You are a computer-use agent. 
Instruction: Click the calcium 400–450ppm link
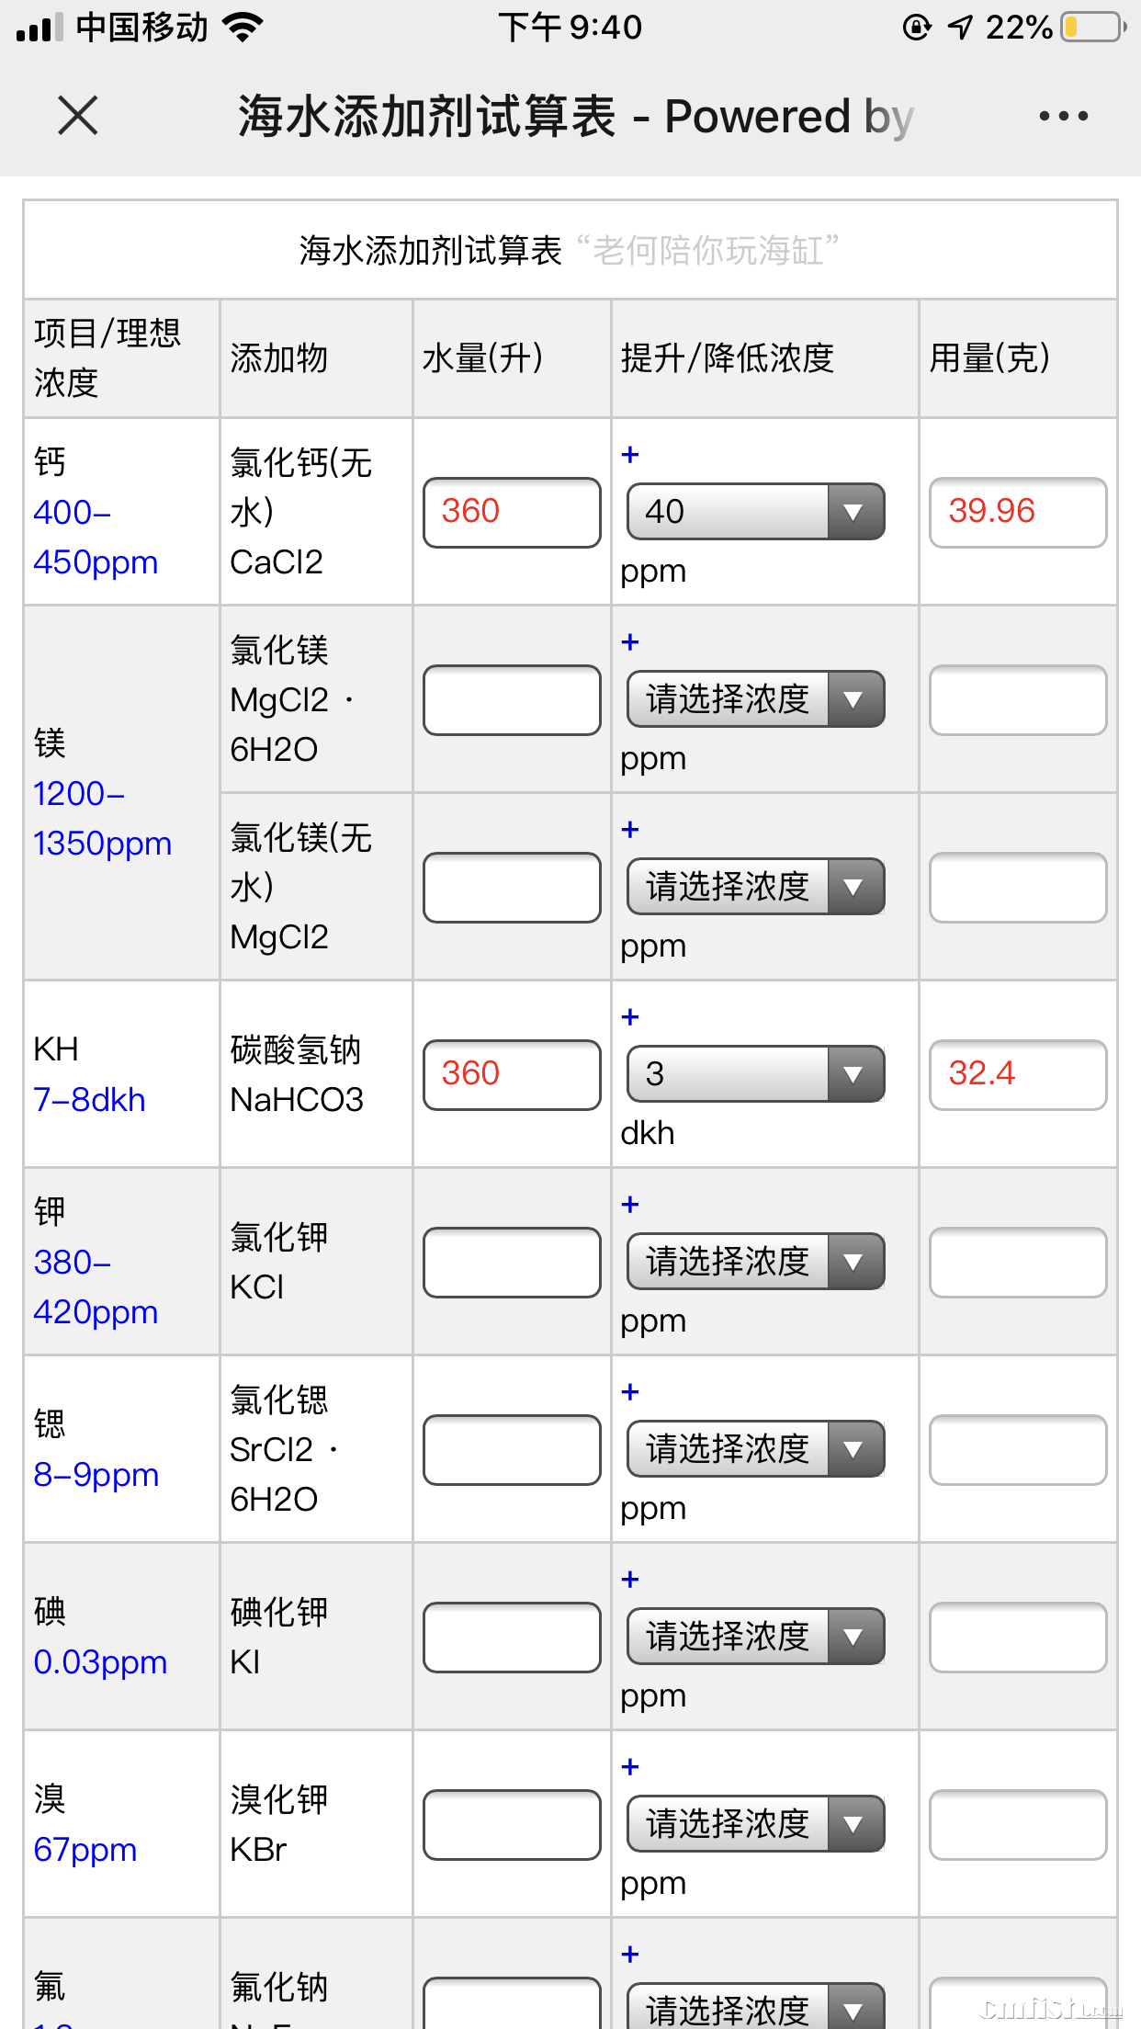point(95,537)
